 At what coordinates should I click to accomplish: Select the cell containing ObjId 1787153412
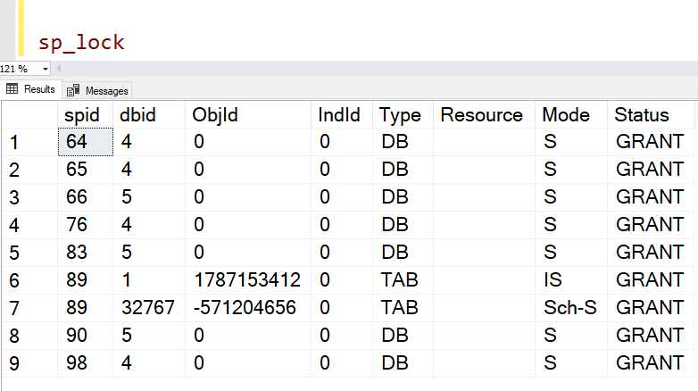click(x=246, y=280)
